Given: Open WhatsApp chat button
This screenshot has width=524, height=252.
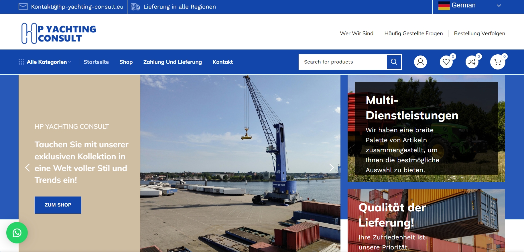Looking at the screenshot, I should [x=17, y=233].
